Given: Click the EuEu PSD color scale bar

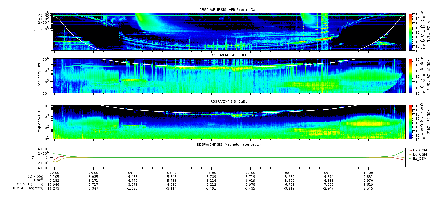Looking at the screenshot, I should [411, 76].
